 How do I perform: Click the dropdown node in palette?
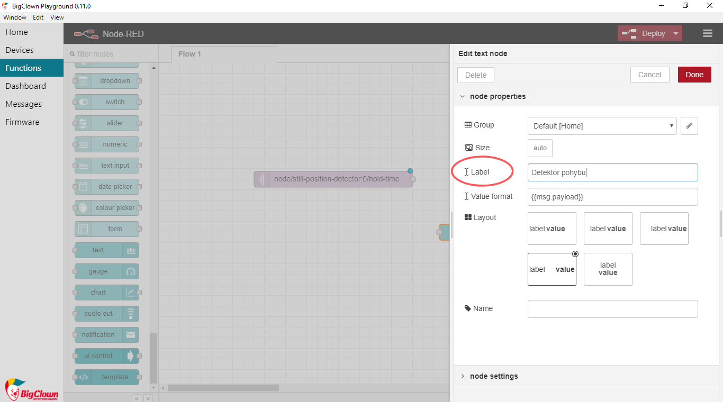coord(107,81)
